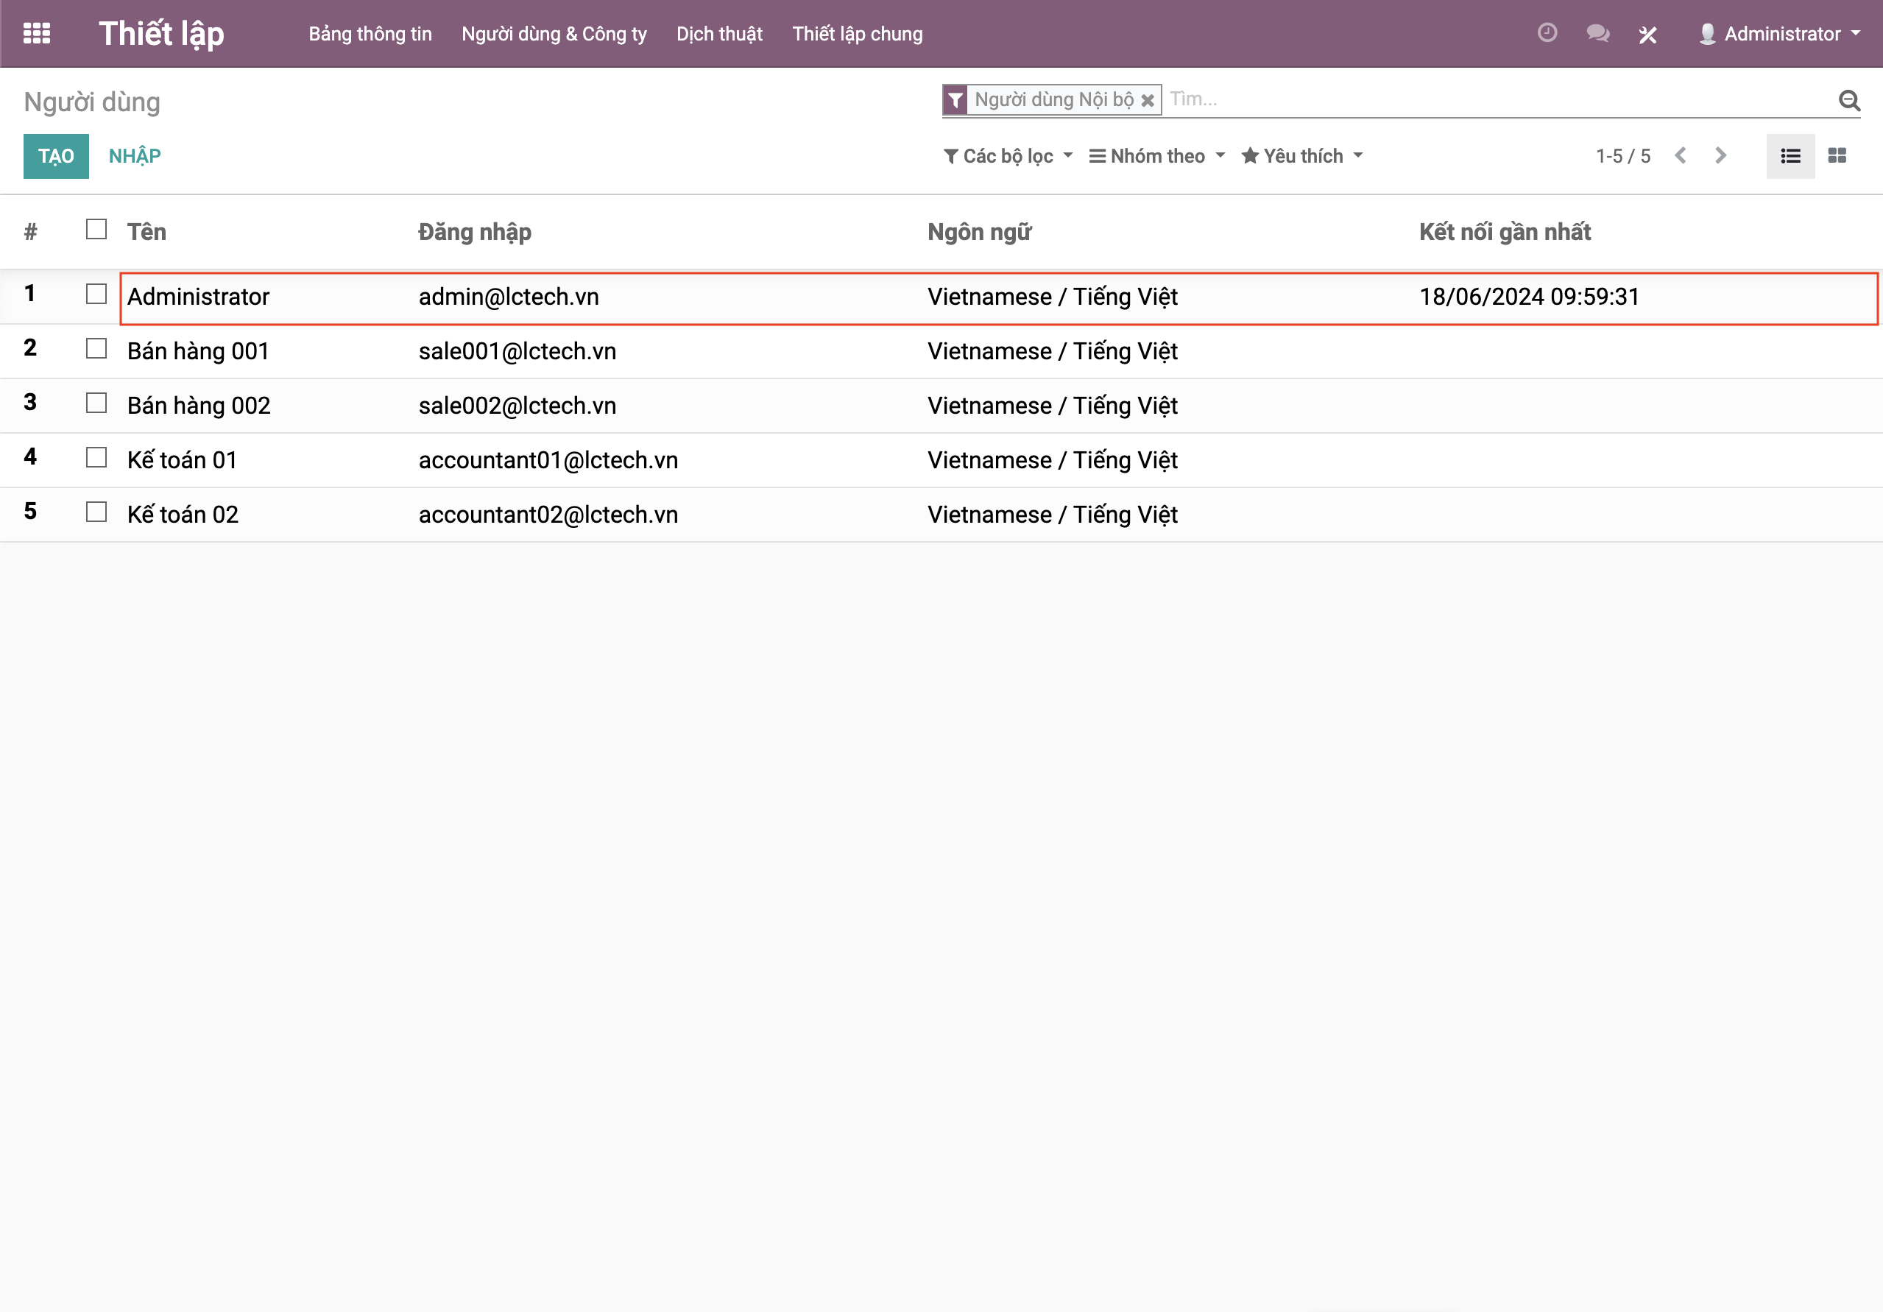
Task: Open the Nhóm theo dropdown
Action: tap(1156, 156)
